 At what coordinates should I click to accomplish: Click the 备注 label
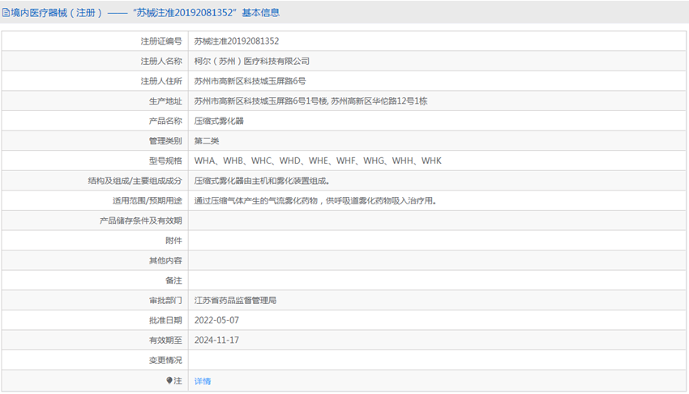point(173,281)
